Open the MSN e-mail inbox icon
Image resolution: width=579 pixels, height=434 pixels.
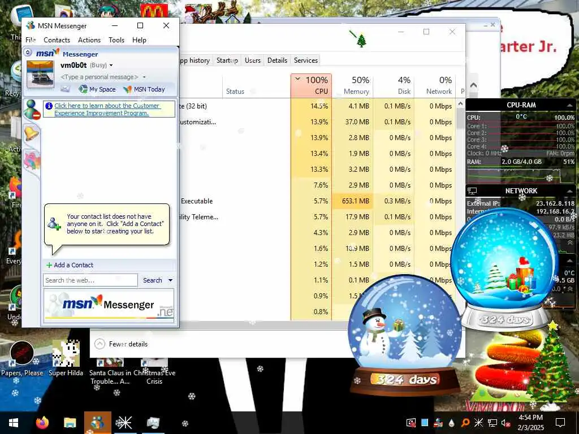click(65, 89)
